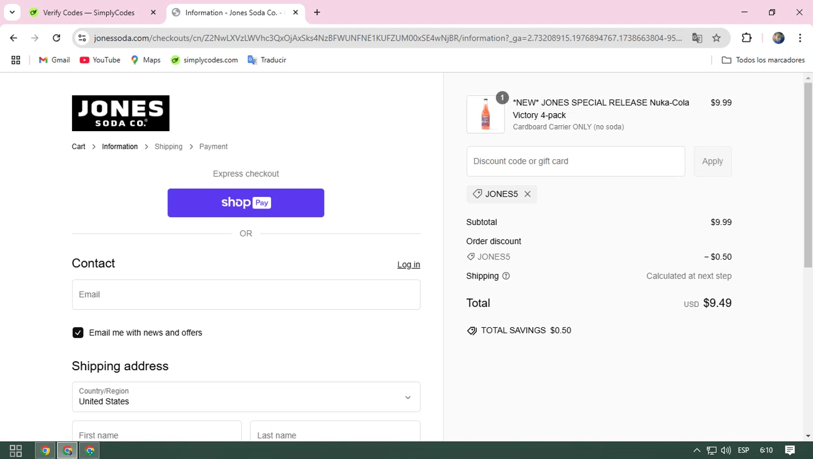
Task: Click the Apply discount button
Action: coord(713,161)
